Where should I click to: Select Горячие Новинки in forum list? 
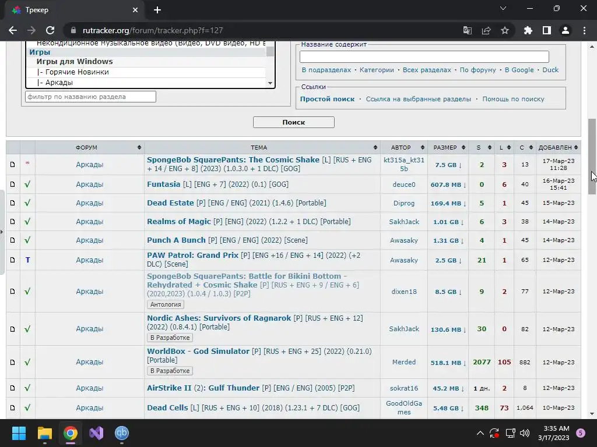pyautogui.click(x=146, y=72)
